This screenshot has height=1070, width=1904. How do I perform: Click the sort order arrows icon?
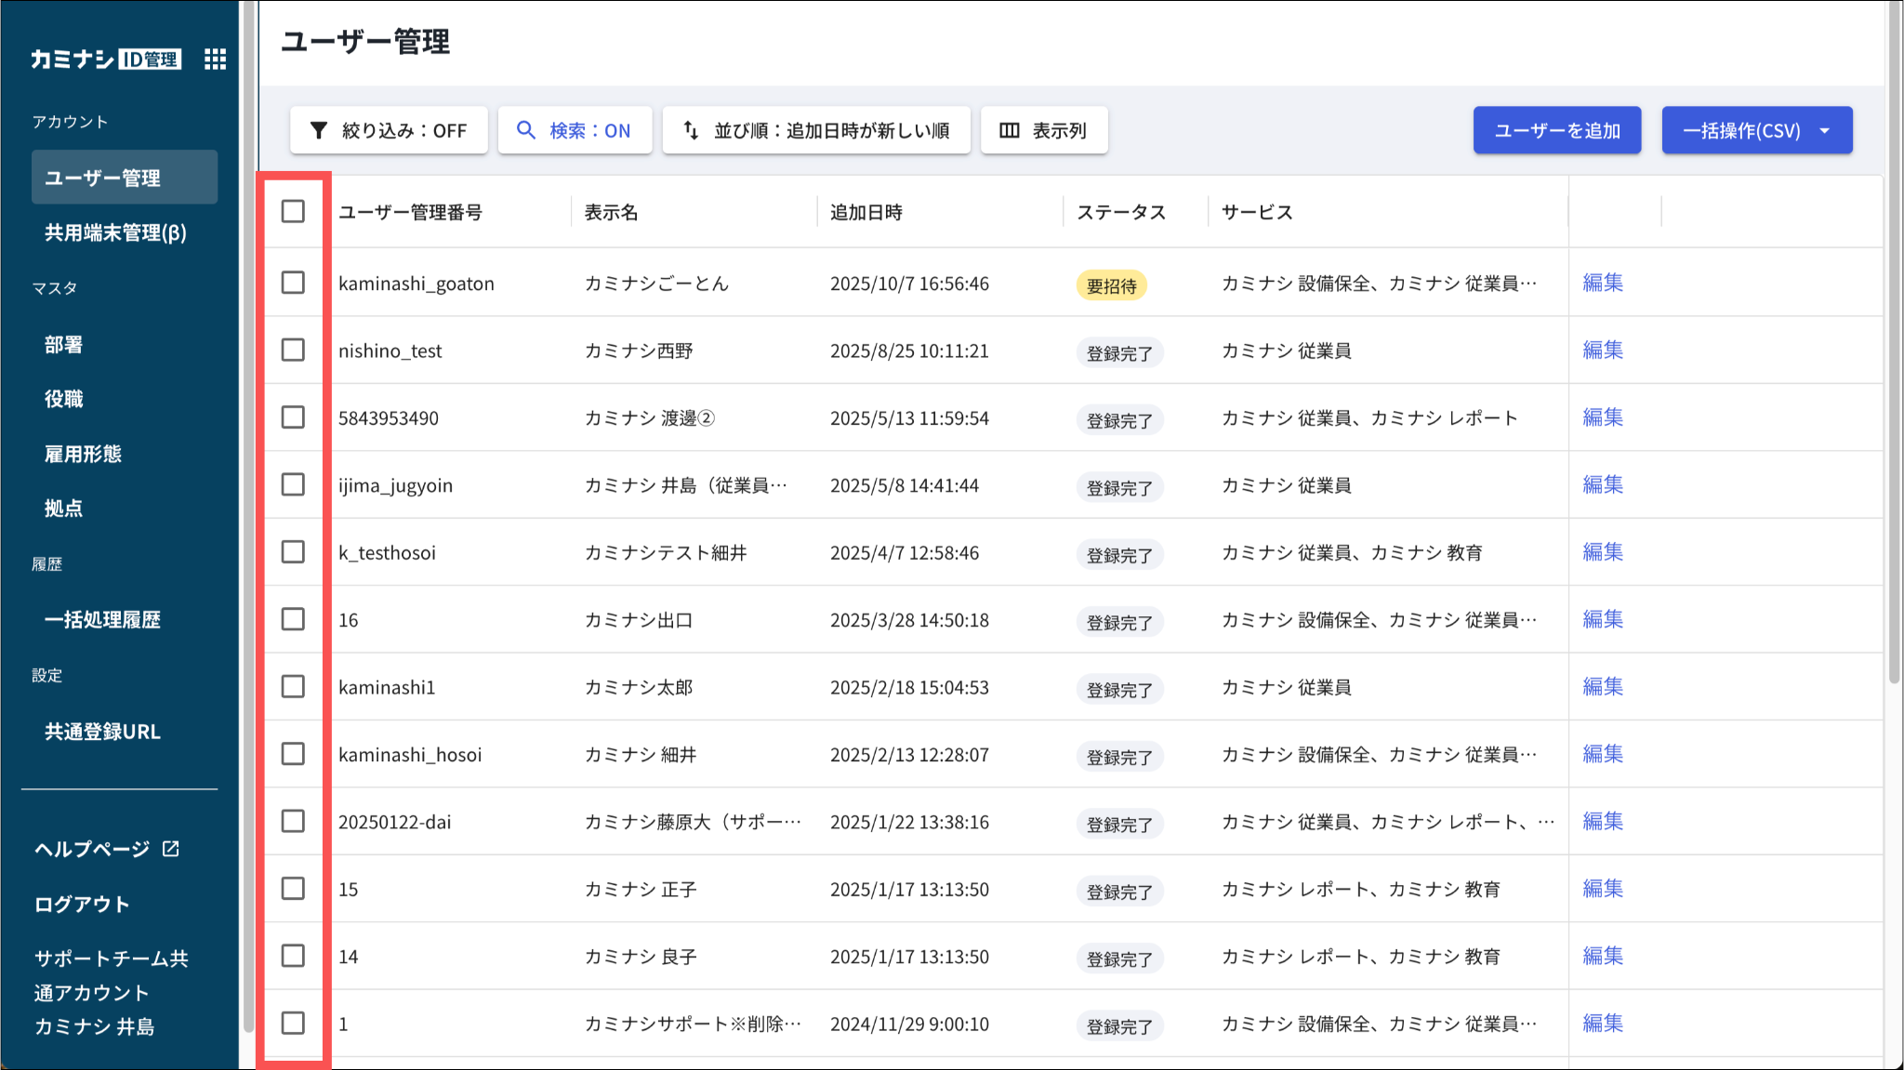(691, 130)
